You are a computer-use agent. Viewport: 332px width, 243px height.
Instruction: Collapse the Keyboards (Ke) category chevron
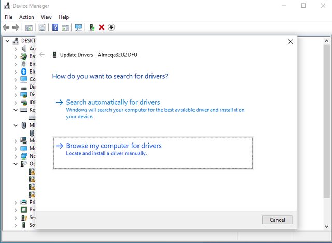(x=16, y=110)
